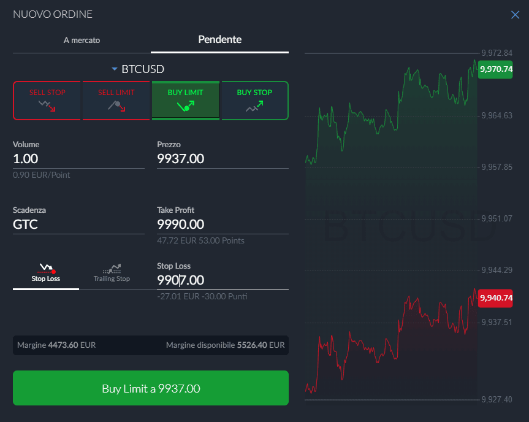Image resolution: width=529 pixels, height=422 pixels.
Task: Switch to the Pendente tab
Action: (x=219, y=39)
